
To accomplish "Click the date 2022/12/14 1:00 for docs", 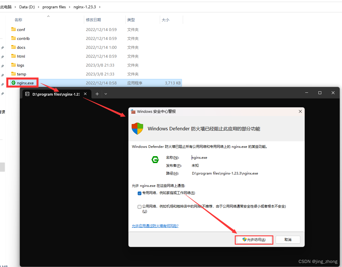I will 101,47.
